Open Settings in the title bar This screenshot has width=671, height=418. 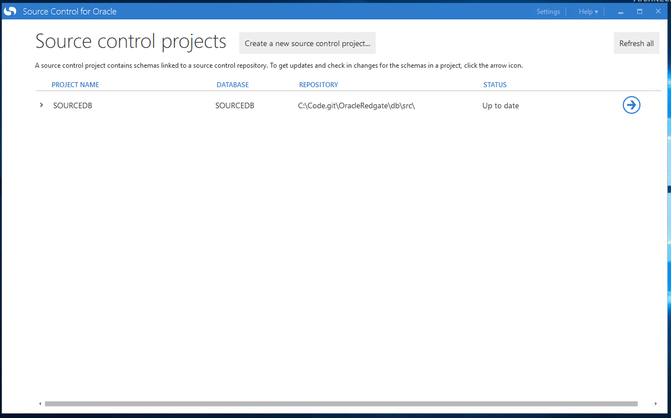[548, 12]
